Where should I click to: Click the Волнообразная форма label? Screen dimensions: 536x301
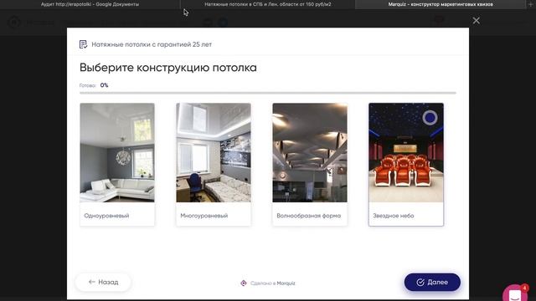309,216
